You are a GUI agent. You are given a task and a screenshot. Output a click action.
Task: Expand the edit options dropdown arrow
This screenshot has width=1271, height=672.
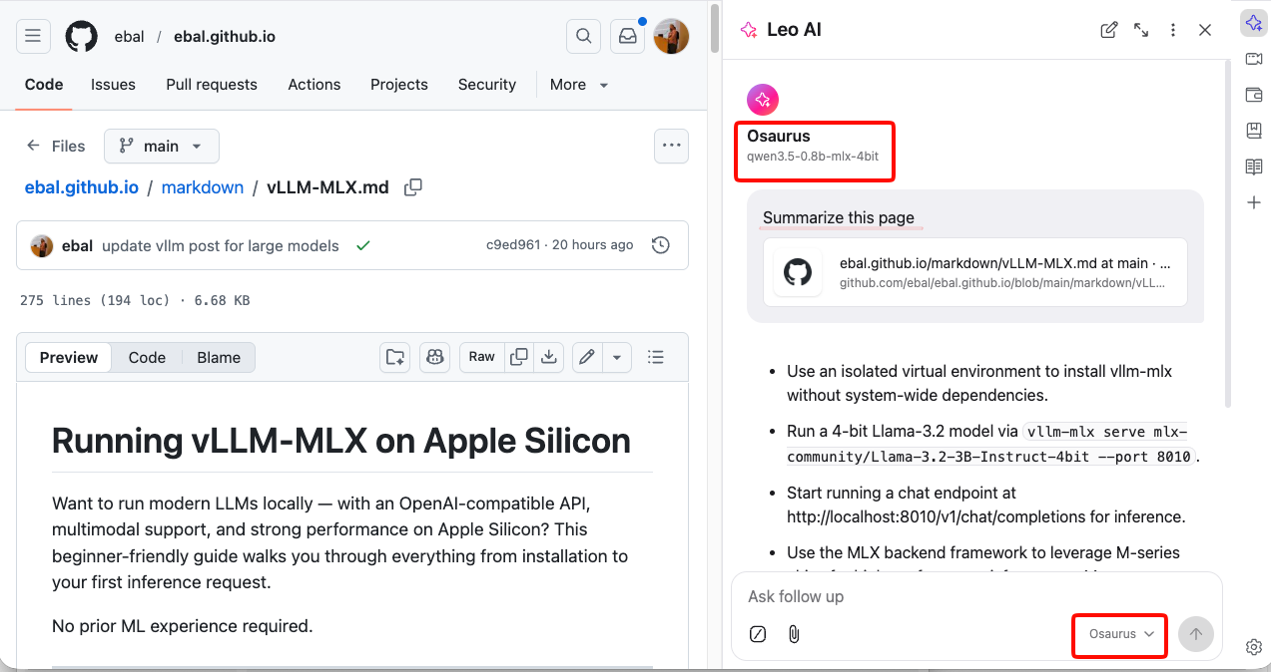tap(617, 357)
